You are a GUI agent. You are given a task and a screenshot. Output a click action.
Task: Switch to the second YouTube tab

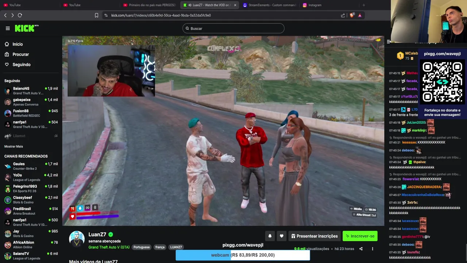click(x=89, y=5)
